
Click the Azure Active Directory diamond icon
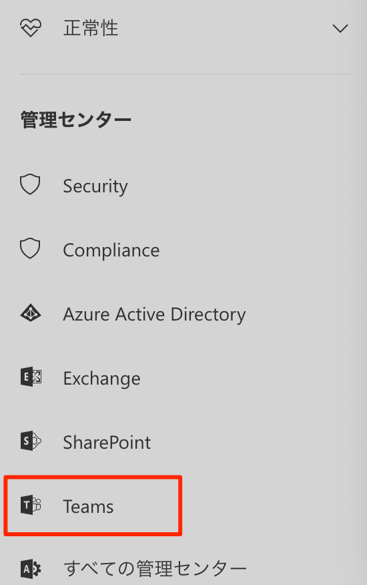[31, 313]
